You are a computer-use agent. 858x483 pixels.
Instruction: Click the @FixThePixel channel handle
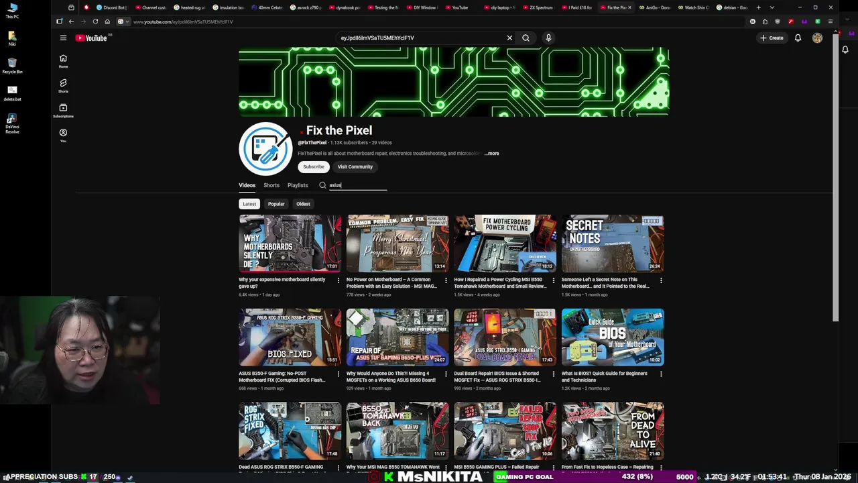(x=312, y=143)
